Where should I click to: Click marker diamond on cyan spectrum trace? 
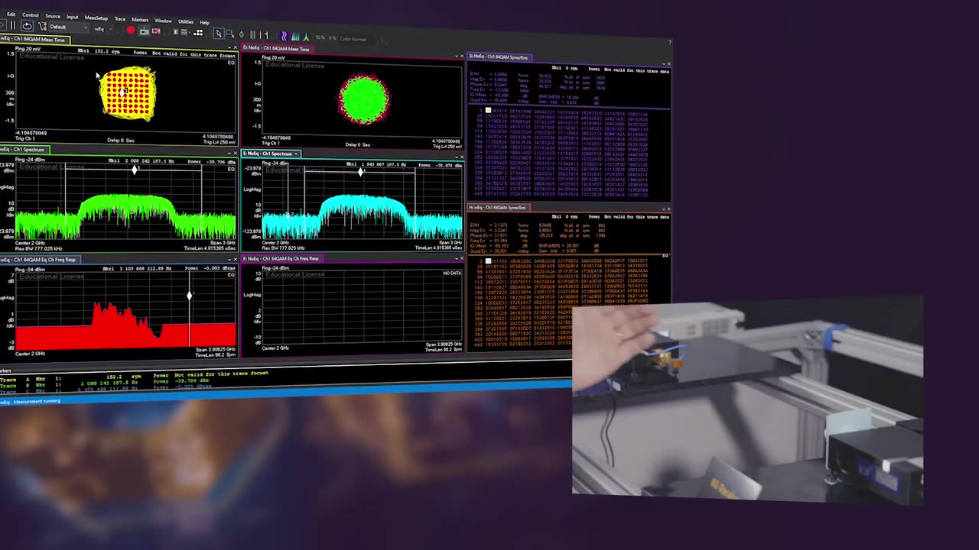point(360,172)
